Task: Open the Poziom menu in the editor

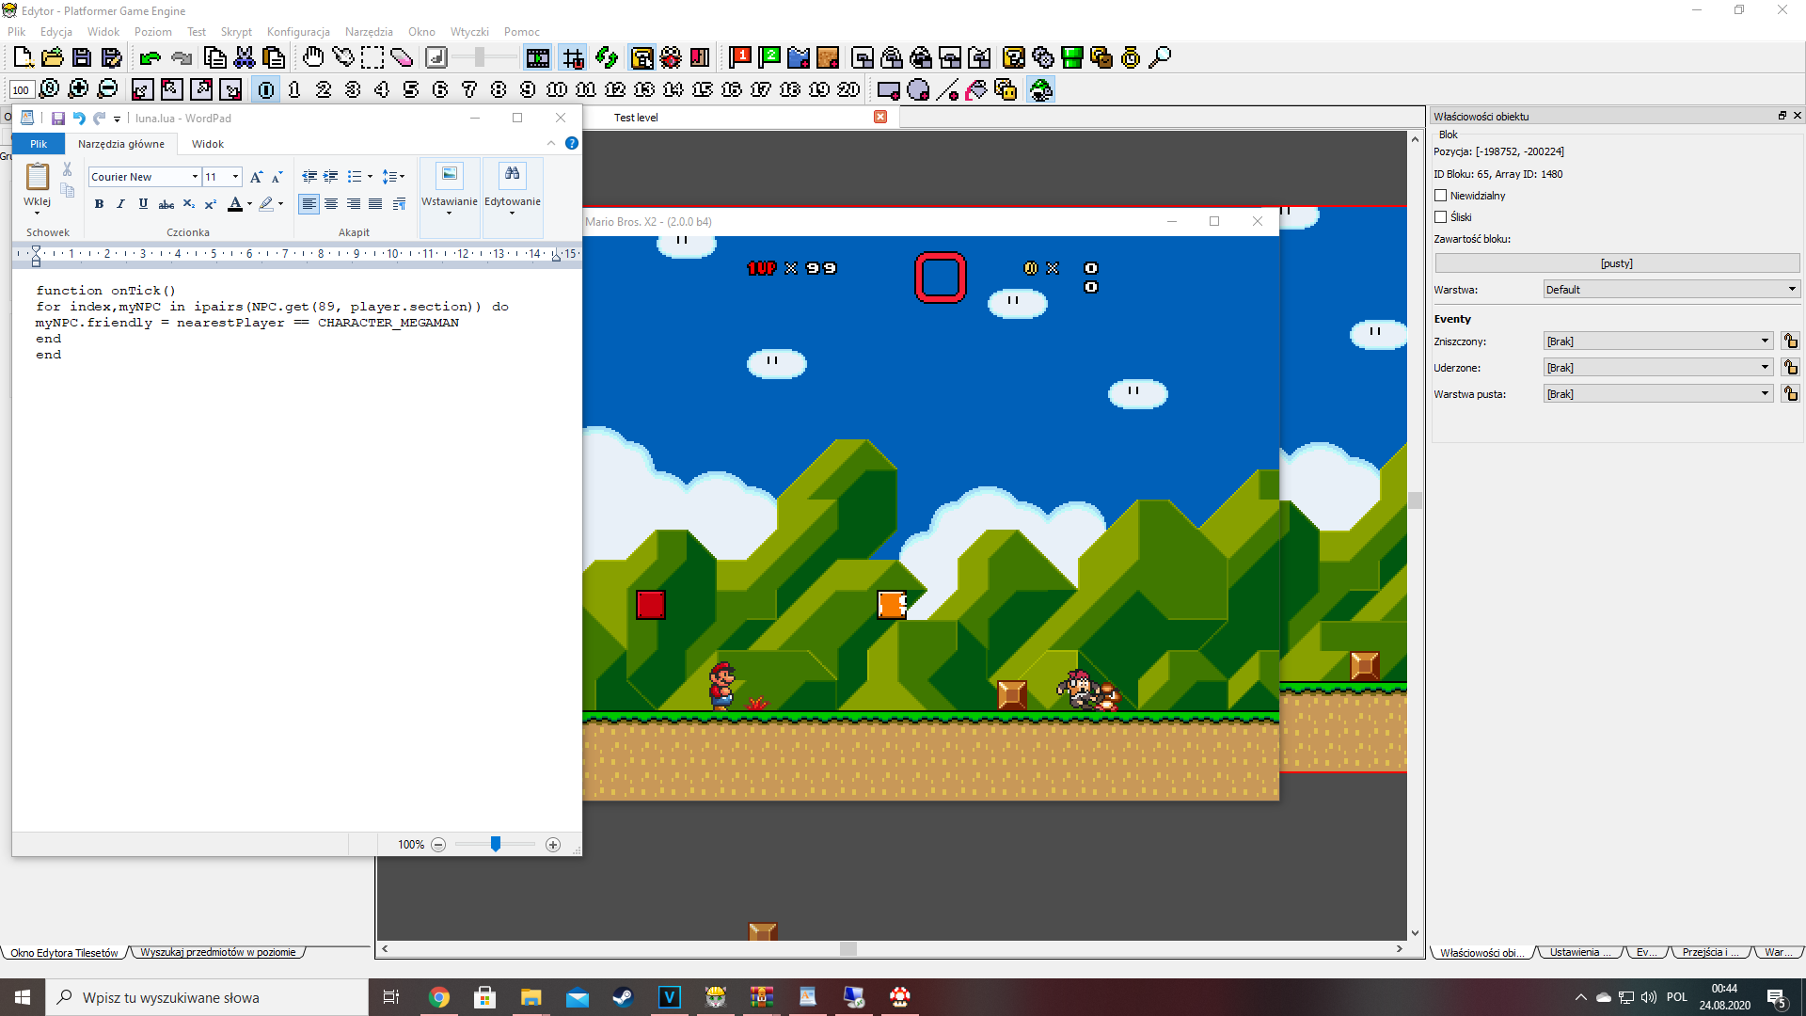Action: point(152,32)
